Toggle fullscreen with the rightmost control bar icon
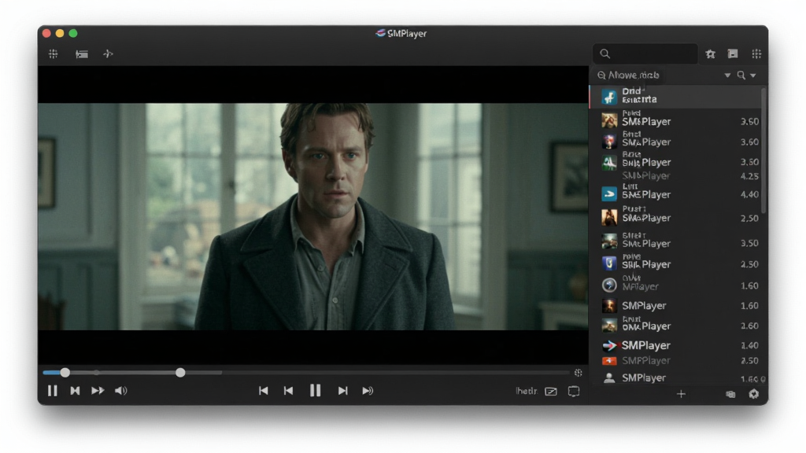This screenshot has width=806, height=453. coord(574,392)
